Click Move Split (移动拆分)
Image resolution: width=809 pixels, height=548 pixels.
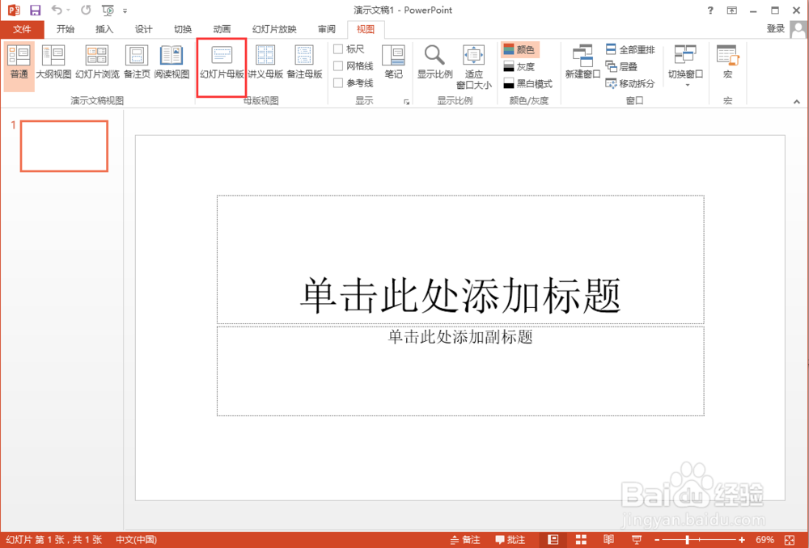[x=630, y=83]
